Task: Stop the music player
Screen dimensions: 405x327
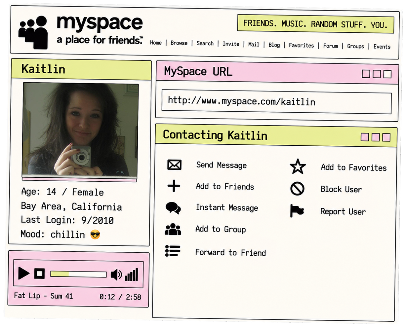Action: 40,273
